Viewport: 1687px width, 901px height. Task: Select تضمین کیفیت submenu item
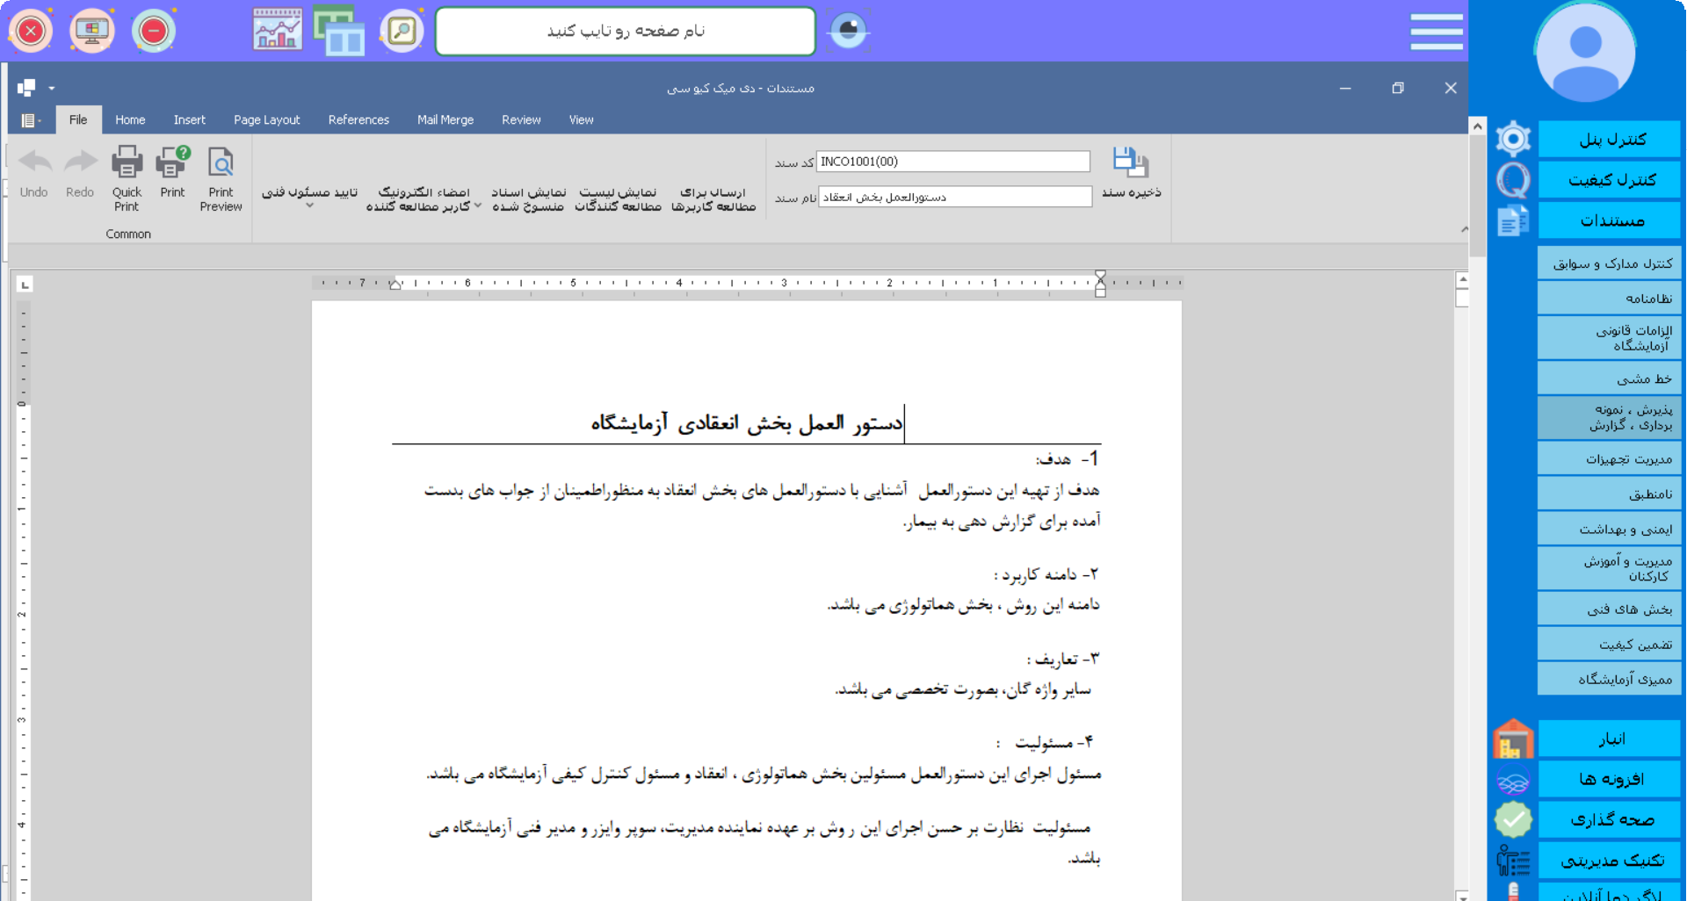(x=1610, y=644)
